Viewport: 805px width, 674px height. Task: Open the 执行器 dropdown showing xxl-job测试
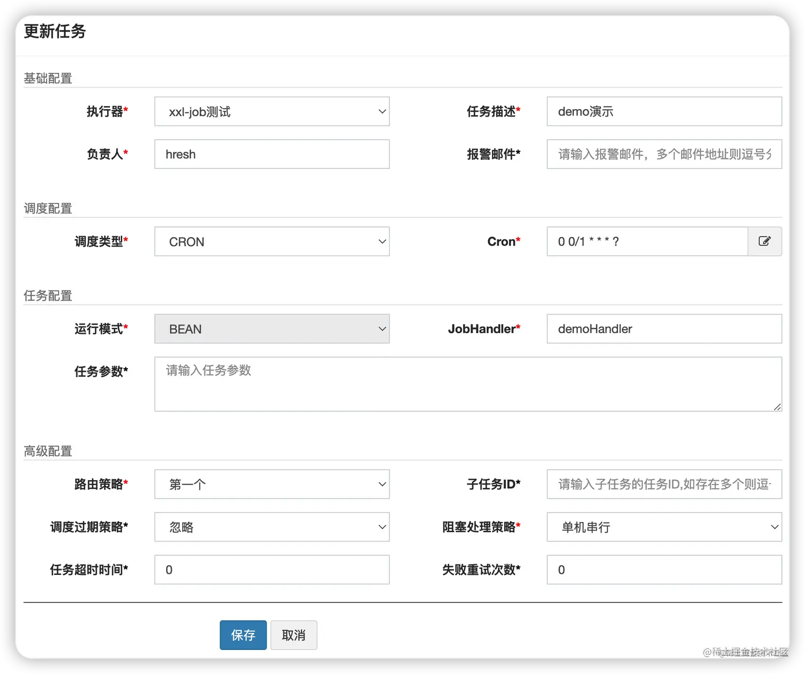point(272,111)
